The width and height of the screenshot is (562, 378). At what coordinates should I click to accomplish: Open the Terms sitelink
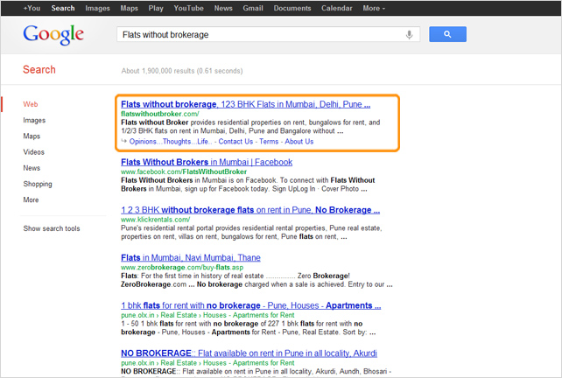coord(269,142)
